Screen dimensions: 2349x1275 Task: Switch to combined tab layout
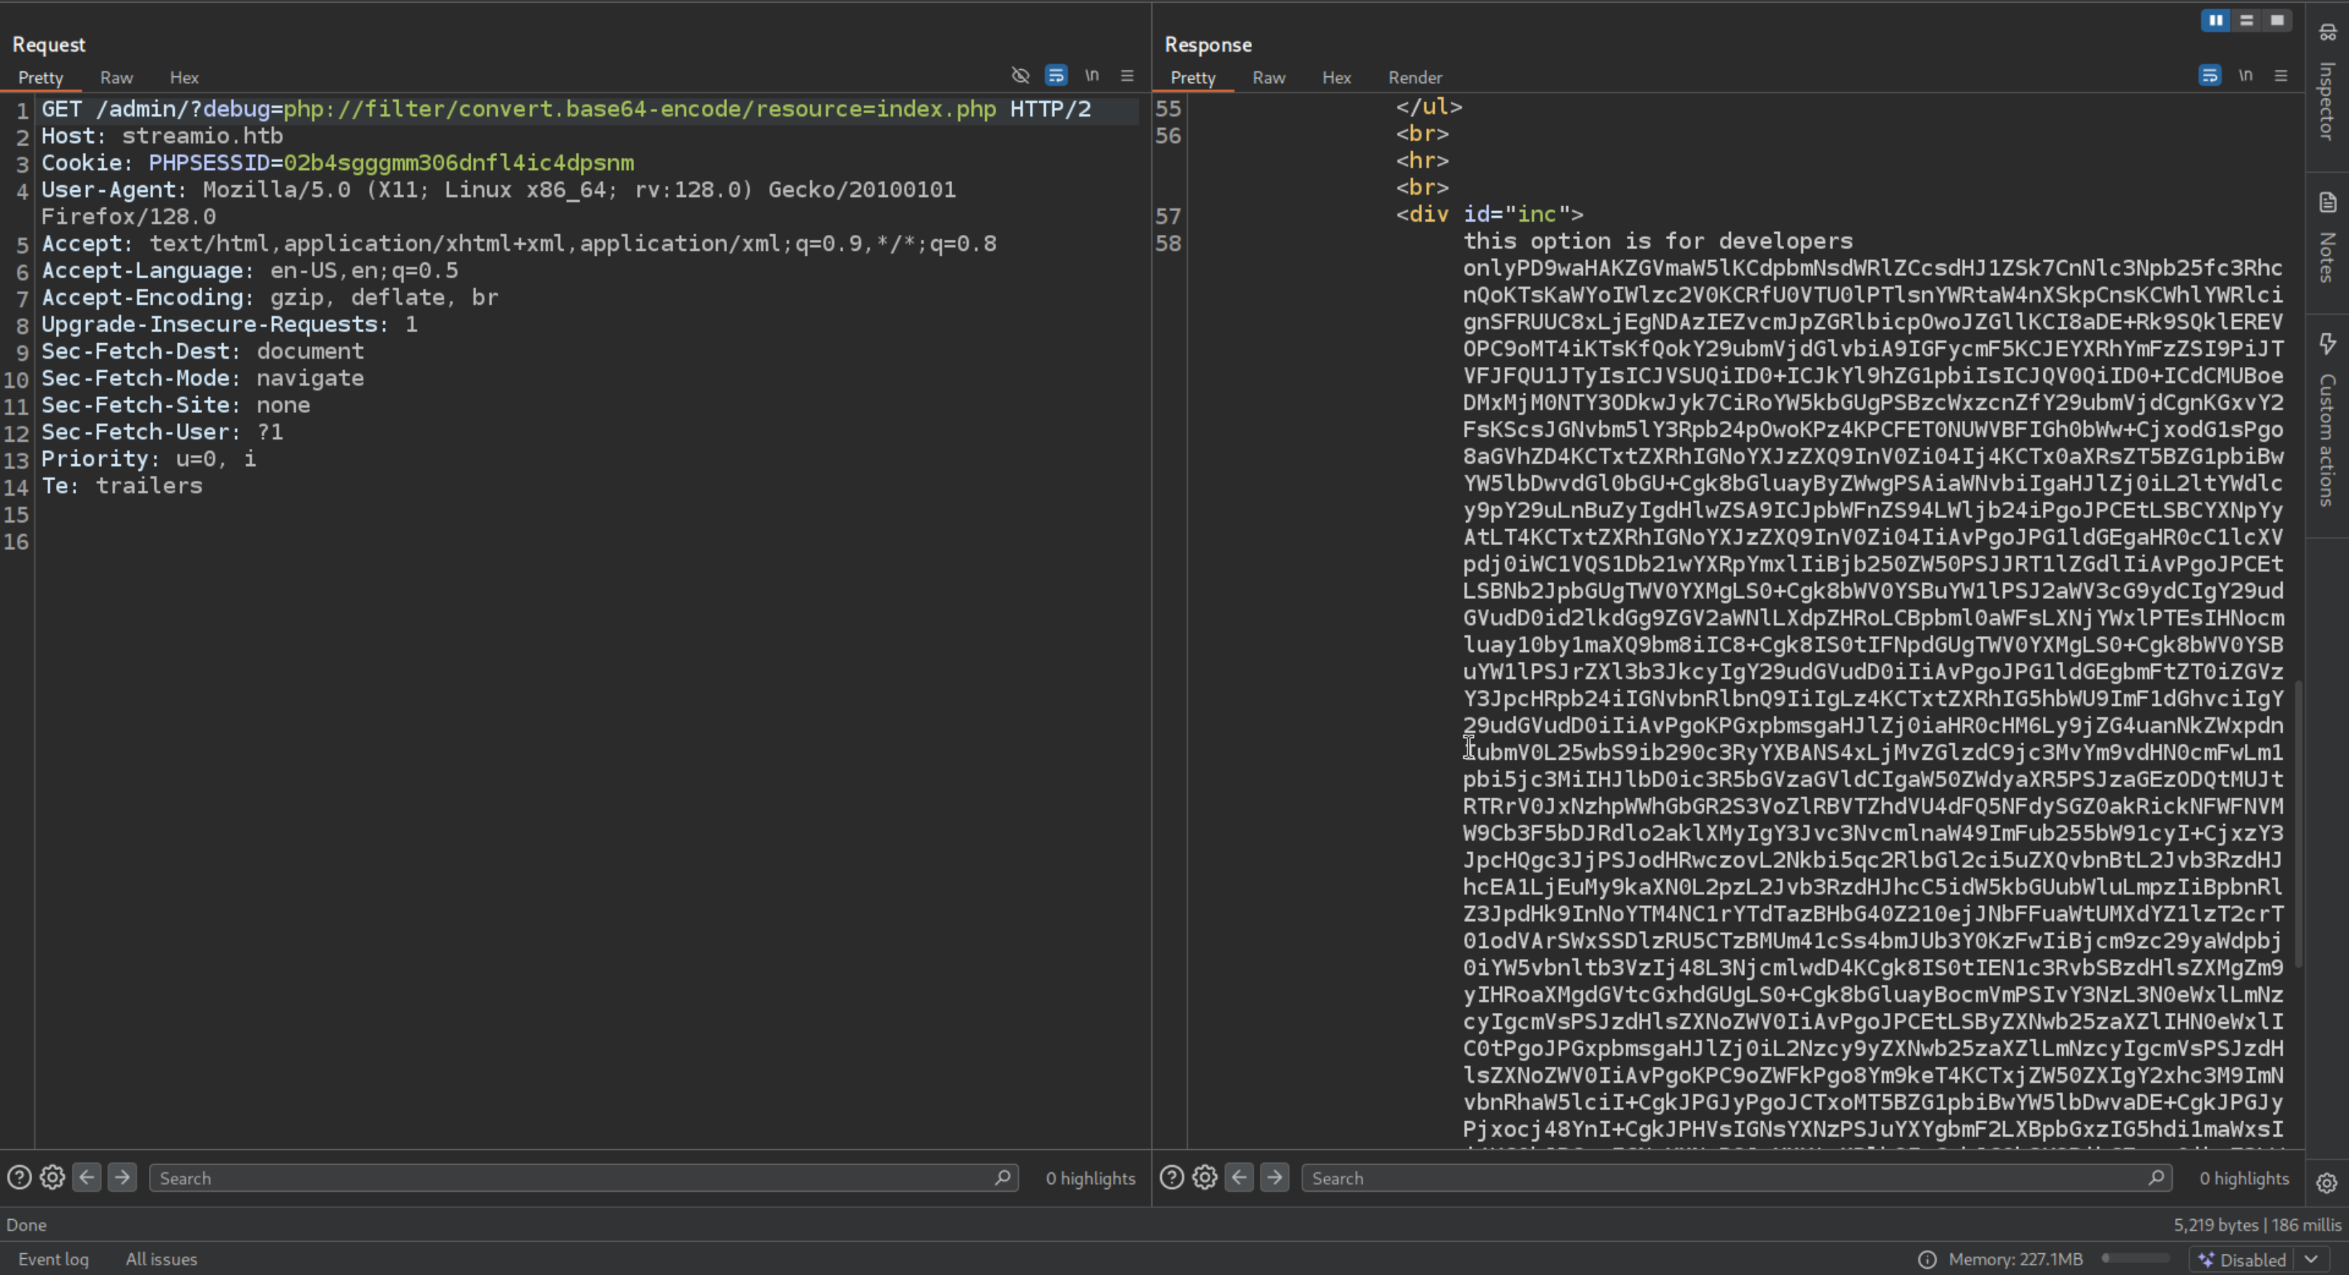[2277, 20]
